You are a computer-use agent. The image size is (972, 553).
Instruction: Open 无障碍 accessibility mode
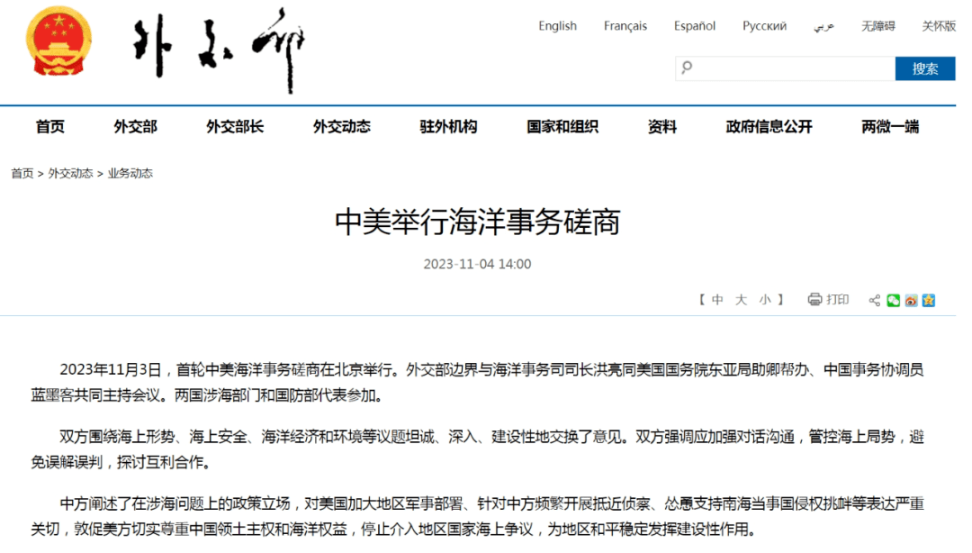[x=877, y=26]
